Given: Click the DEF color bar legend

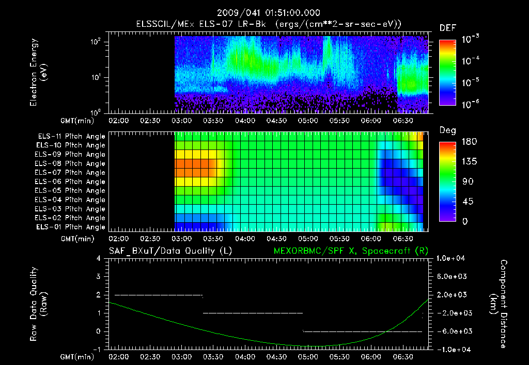Looking at the screenshot, I should 448,73.
